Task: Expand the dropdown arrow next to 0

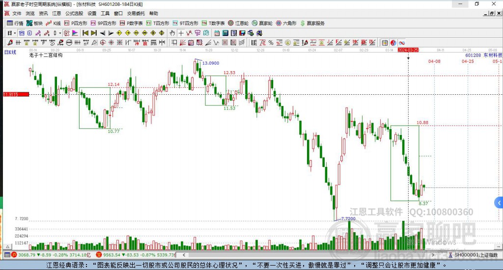Action: coord(59,33)
